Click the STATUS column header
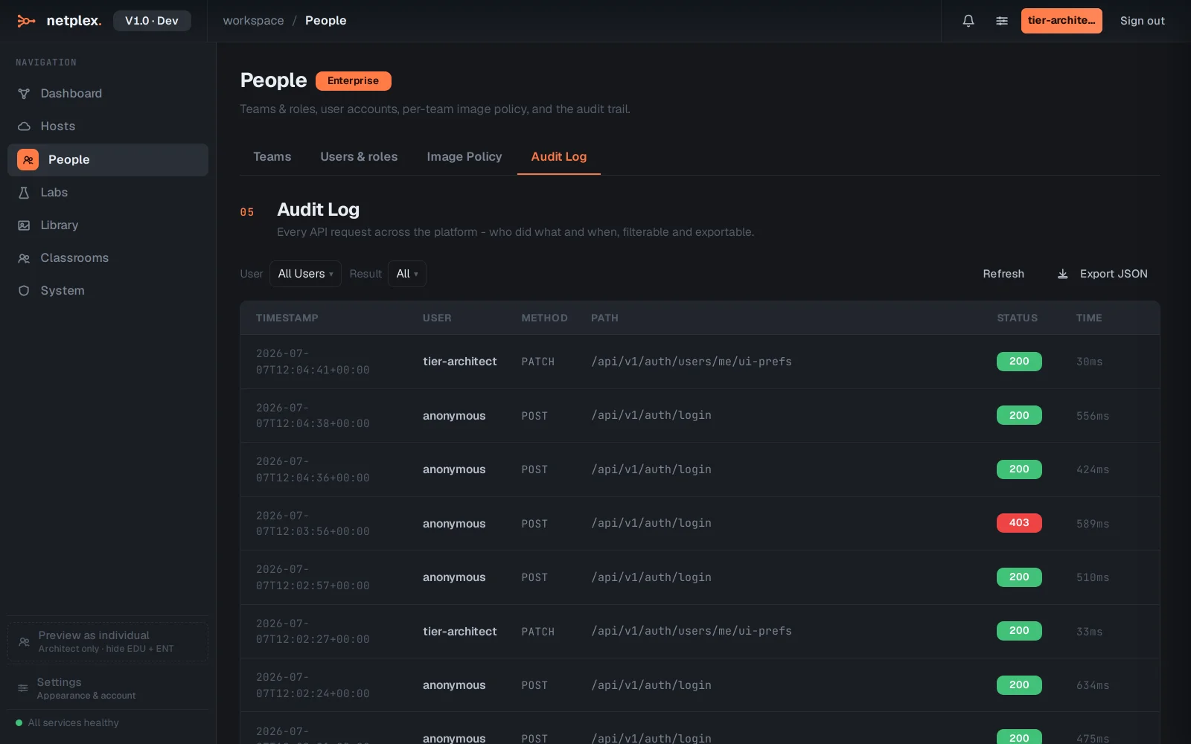1191x744 pixels. [x=1018, y=318]
